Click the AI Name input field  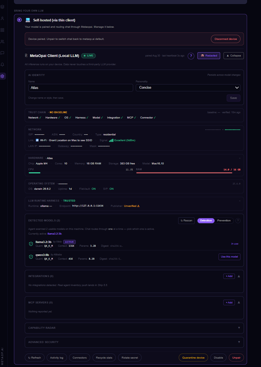pyautogui.click(x=81, y=88)
